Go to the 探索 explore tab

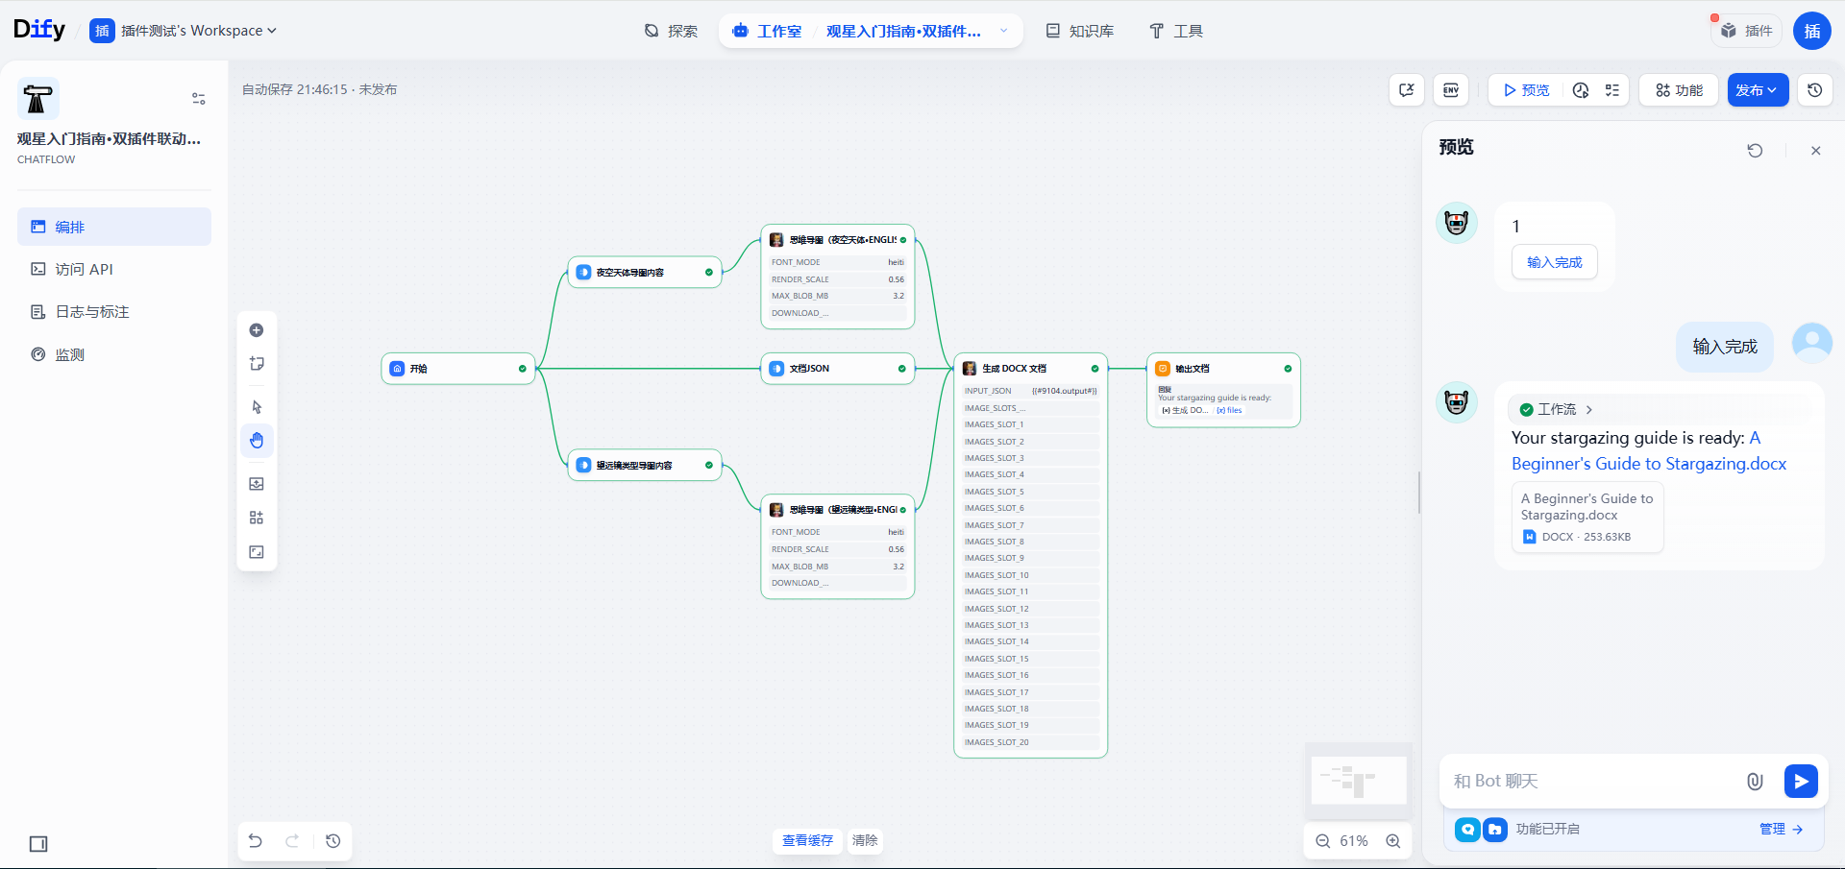[x=671, y=31]
